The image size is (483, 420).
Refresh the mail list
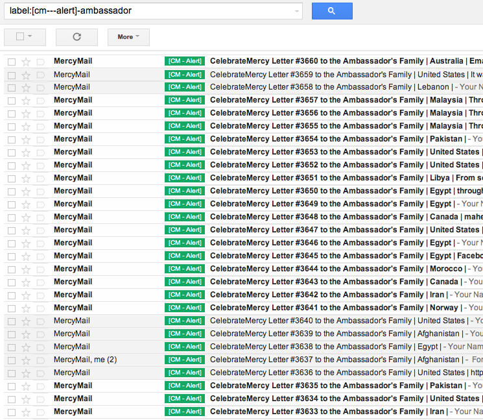tap(77, 37)
